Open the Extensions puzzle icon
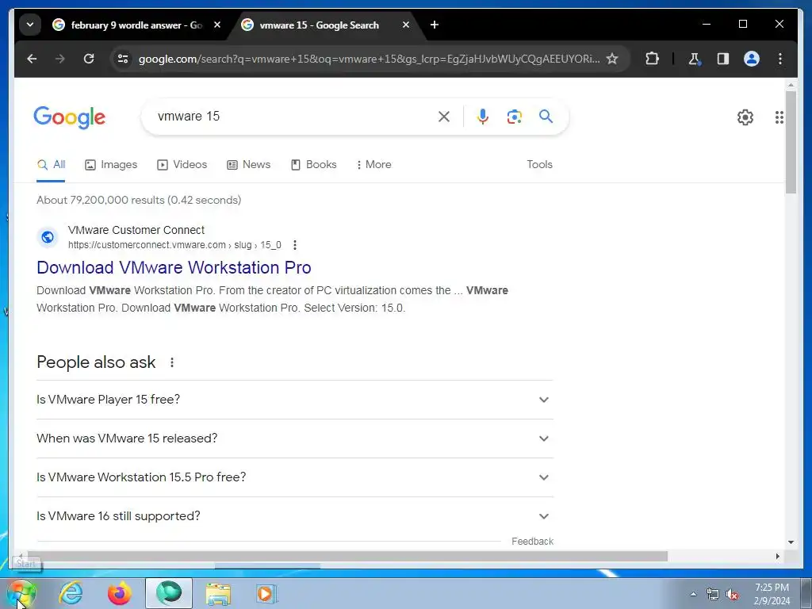 (652, 59)
